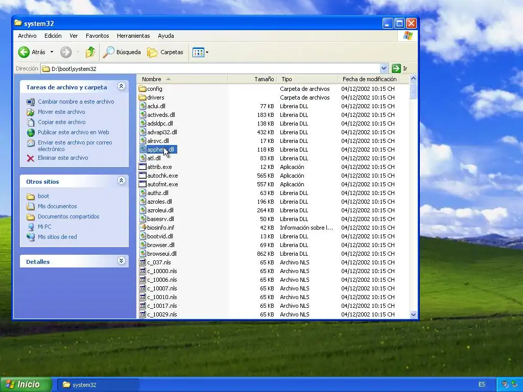Open Mis documentos link
This screenshot has height=392, width=523.
[57, 206]
